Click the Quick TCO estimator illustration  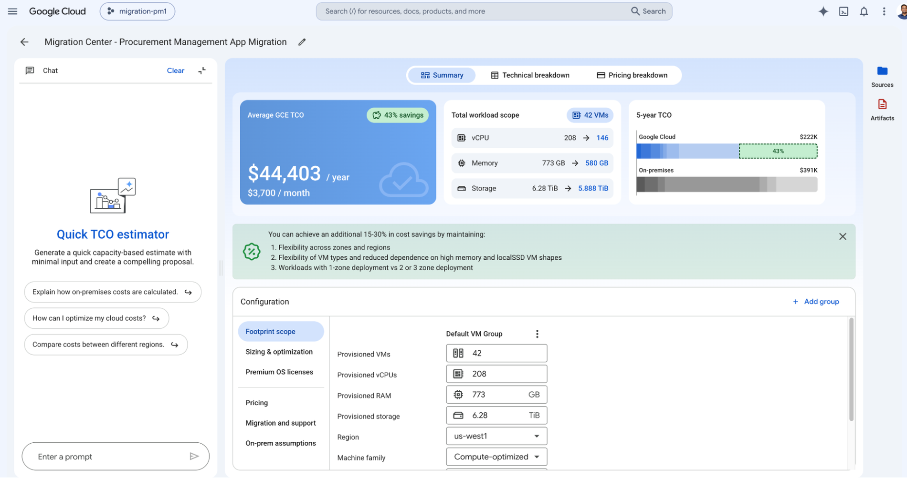pos(113,195)
